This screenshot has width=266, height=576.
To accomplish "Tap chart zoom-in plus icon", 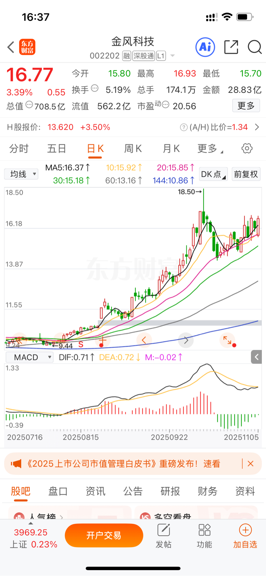I will (103, 341).
